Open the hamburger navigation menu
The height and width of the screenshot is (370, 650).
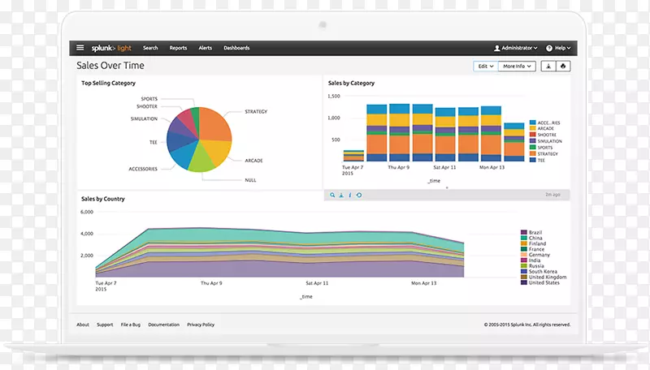tap(80, 48)
